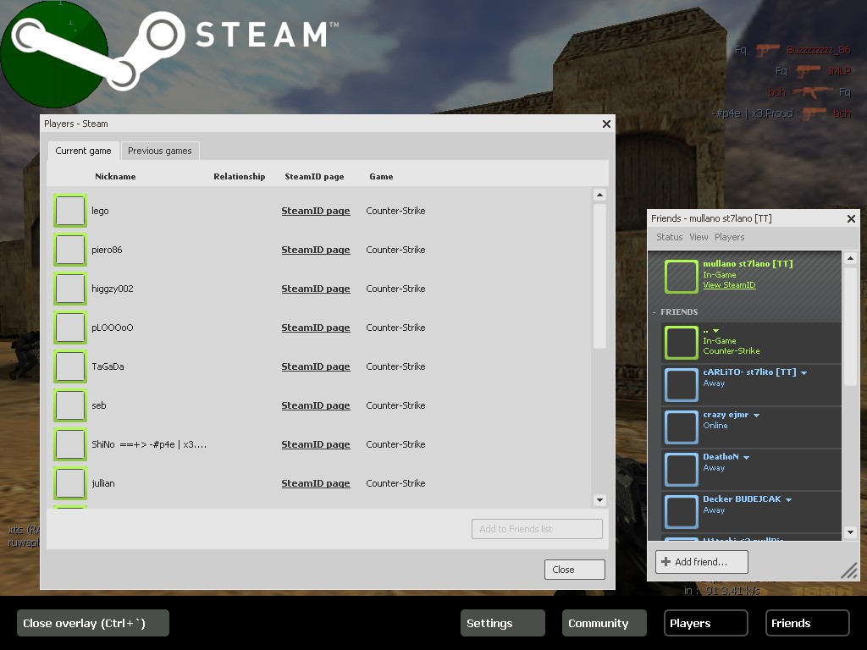Click ShiNo's avatar icon
Screen dimensions: 867x650
point(70,444)
